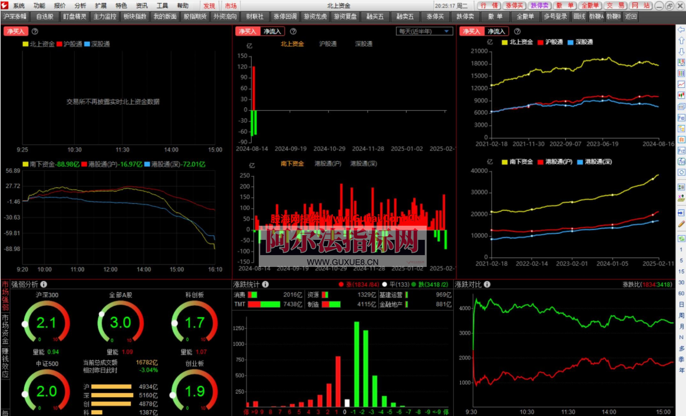The height and width of the screenshot is (416, 686).
Task: Select 沪股通 series in middle chart
Action: point(328,44)
